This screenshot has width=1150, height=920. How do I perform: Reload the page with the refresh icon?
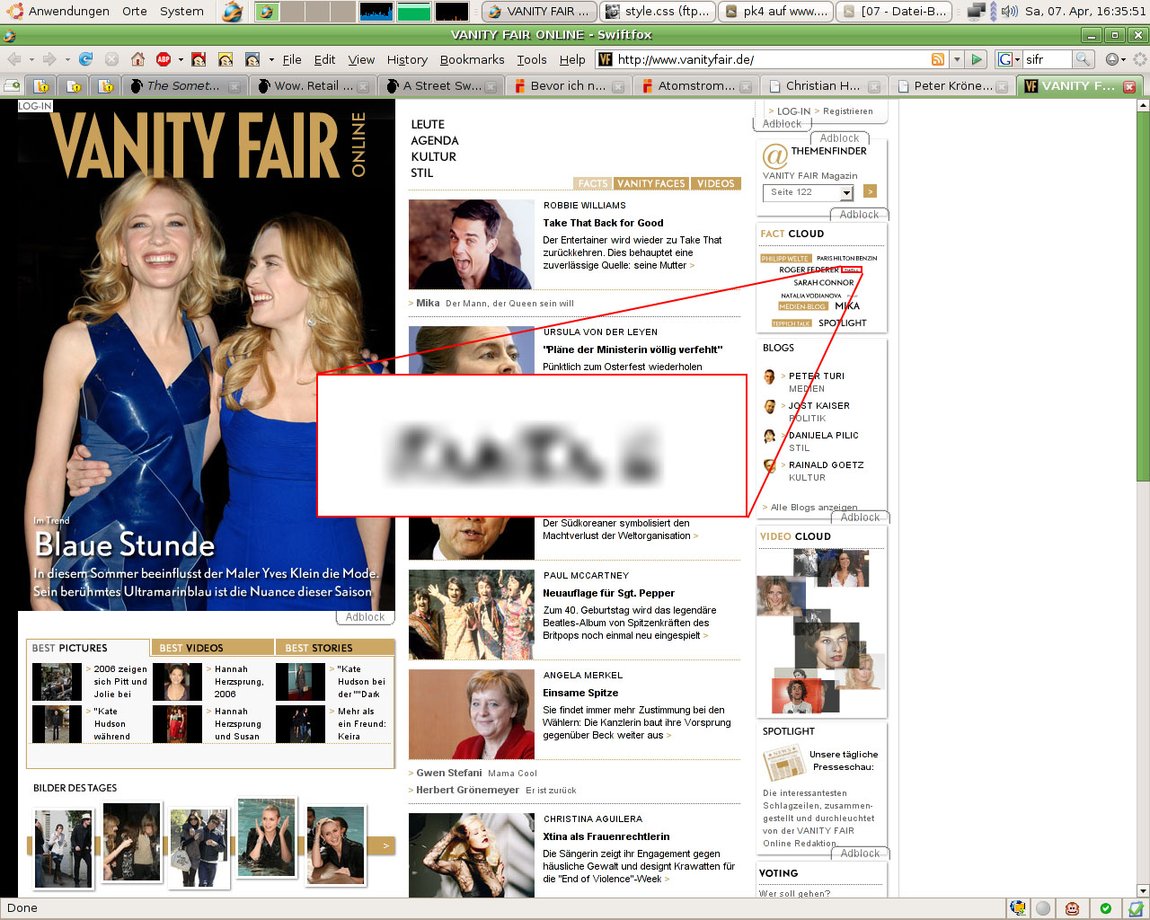(x=86, y=59)
